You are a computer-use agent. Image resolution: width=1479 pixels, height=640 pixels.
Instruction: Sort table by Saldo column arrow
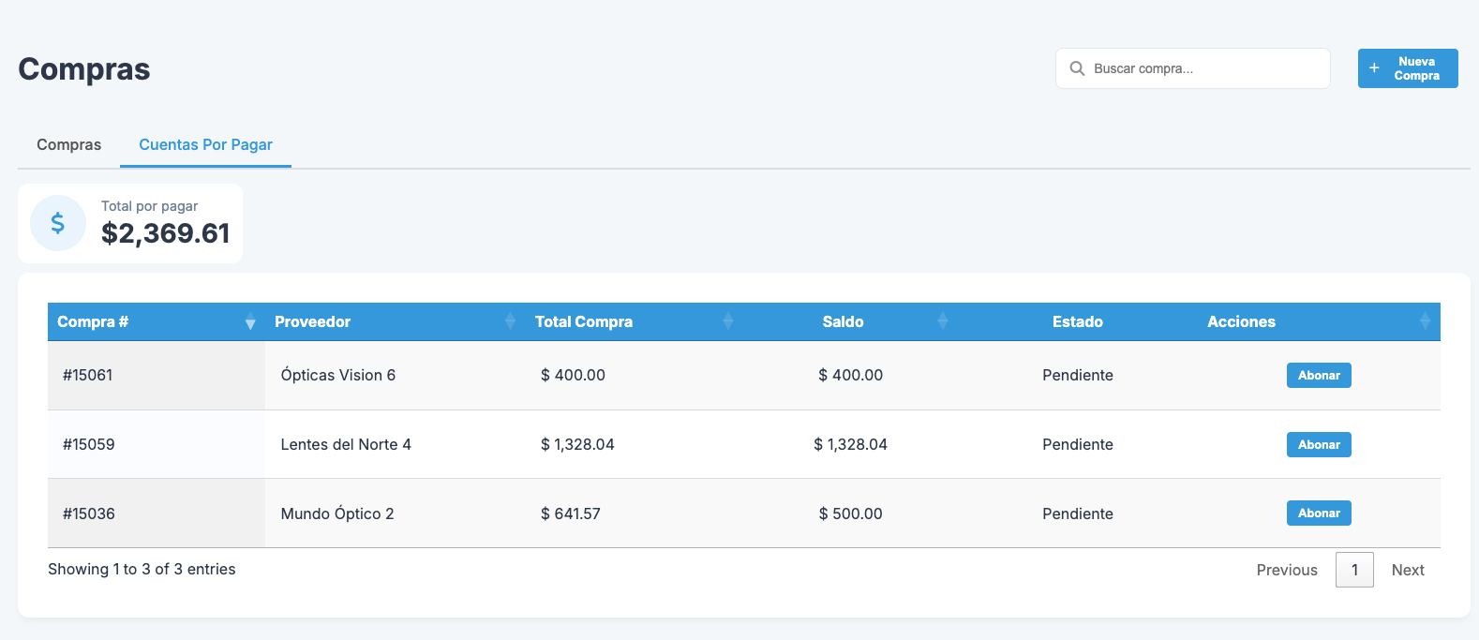tap(943, 321)
